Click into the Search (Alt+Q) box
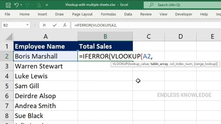Viewport: 221px width, 124px height. tap(182, 5)
